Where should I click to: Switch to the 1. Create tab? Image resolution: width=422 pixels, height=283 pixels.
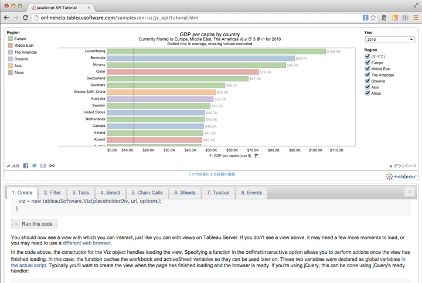point(22,192)
